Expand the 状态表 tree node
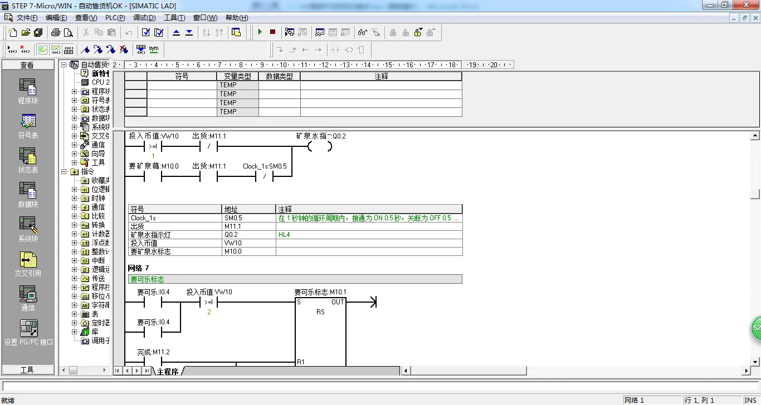 [75, 109]
